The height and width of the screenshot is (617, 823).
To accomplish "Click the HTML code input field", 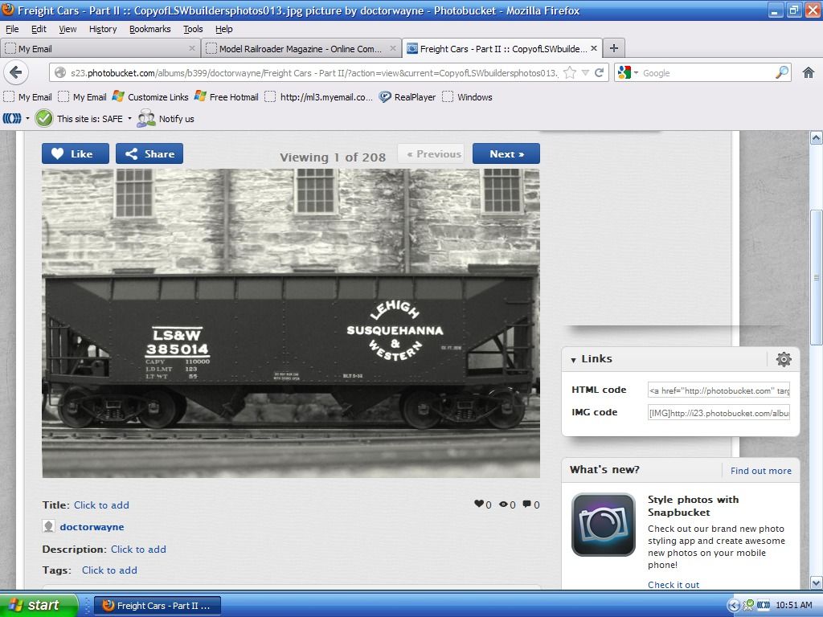I will [x=719, y=390].
